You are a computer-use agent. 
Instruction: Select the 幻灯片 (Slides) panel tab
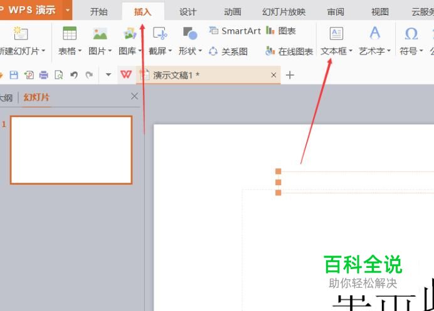click(36, 97)
